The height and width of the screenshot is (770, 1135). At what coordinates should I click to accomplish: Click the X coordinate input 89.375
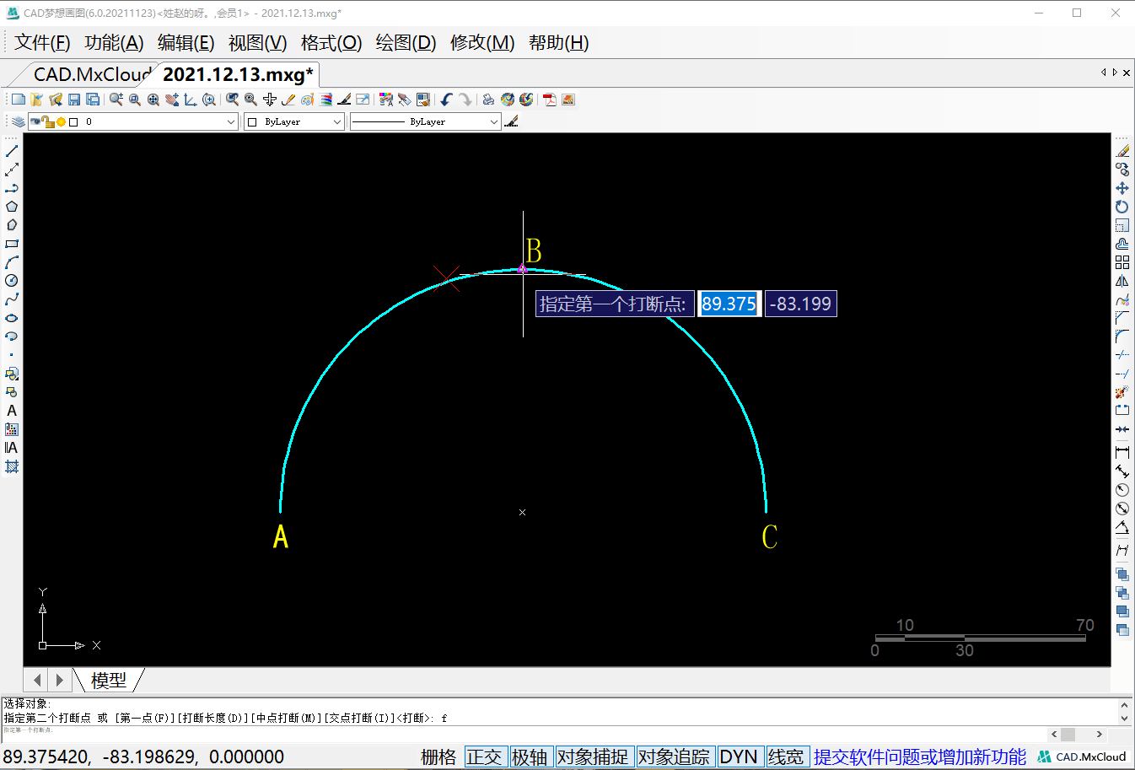pyautogui.click(x=729, y=304)
